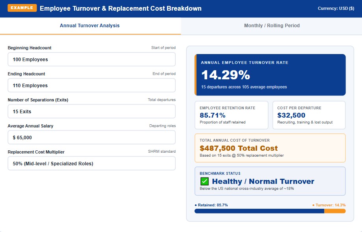
Task: Click the 'Total departures' hint text
Action: [x=162, y=100]
